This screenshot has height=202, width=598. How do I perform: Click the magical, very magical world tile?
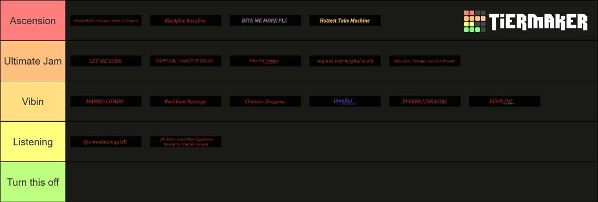click(345, 61)
